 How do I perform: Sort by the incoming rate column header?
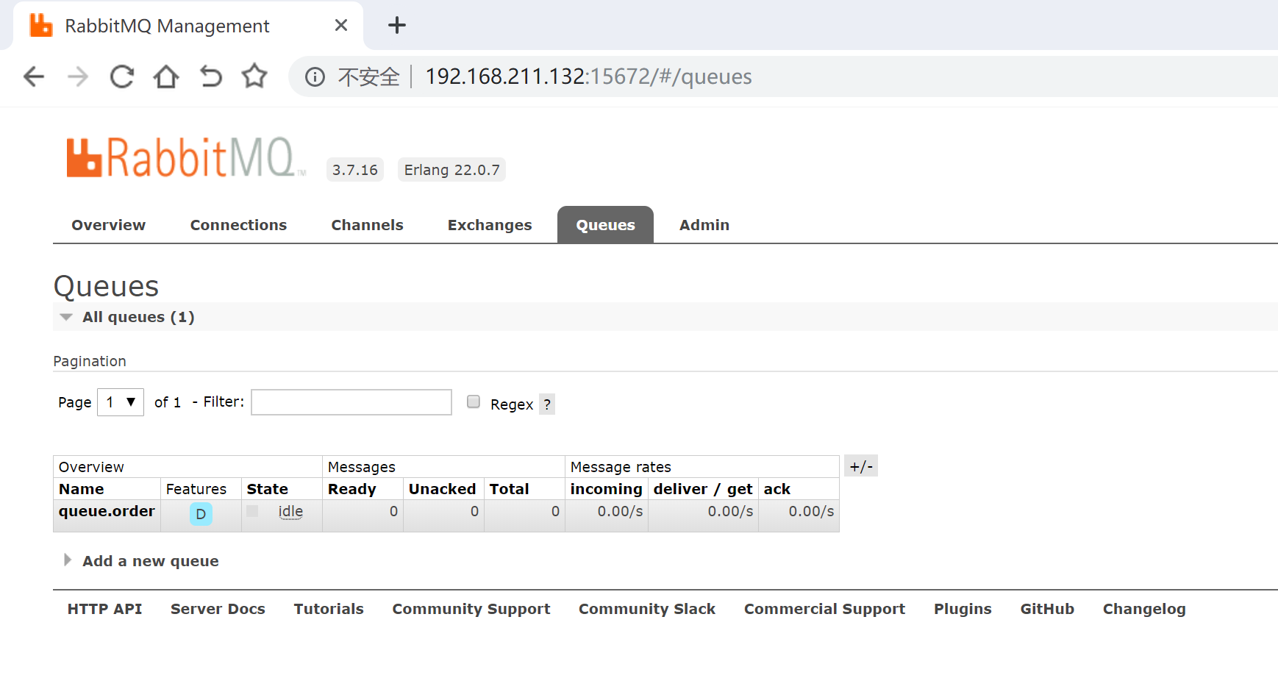[x=607, y=489]
